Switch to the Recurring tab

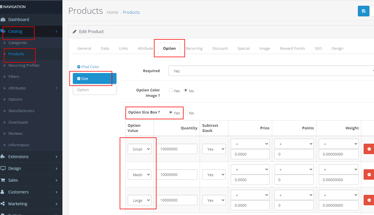pos(194,48)
